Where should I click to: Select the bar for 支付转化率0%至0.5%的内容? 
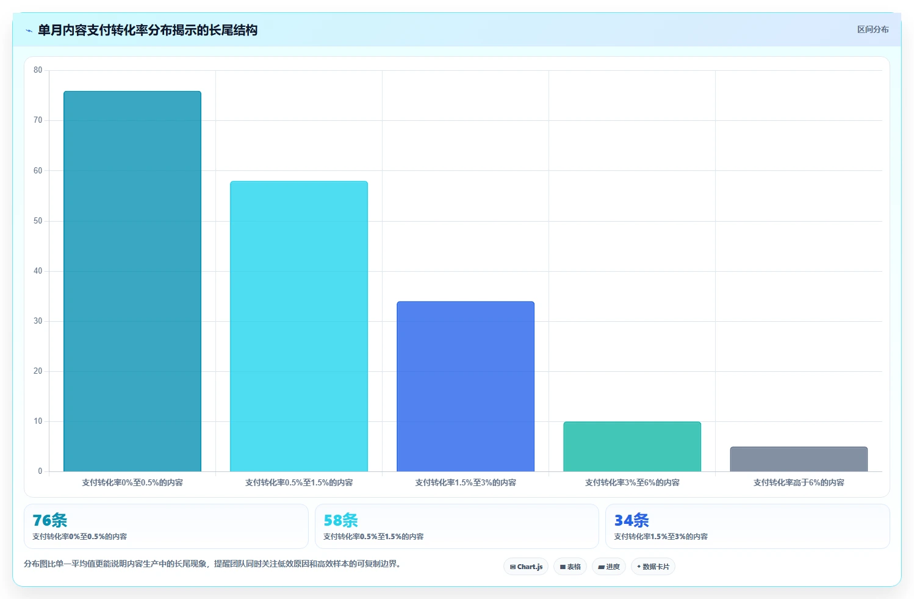[x=132, y=281]
